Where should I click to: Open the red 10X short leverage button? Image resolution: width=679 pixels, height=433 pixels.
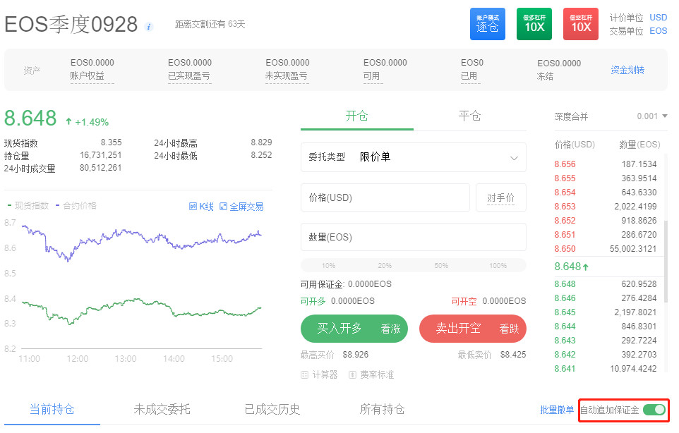click(581, 24)
